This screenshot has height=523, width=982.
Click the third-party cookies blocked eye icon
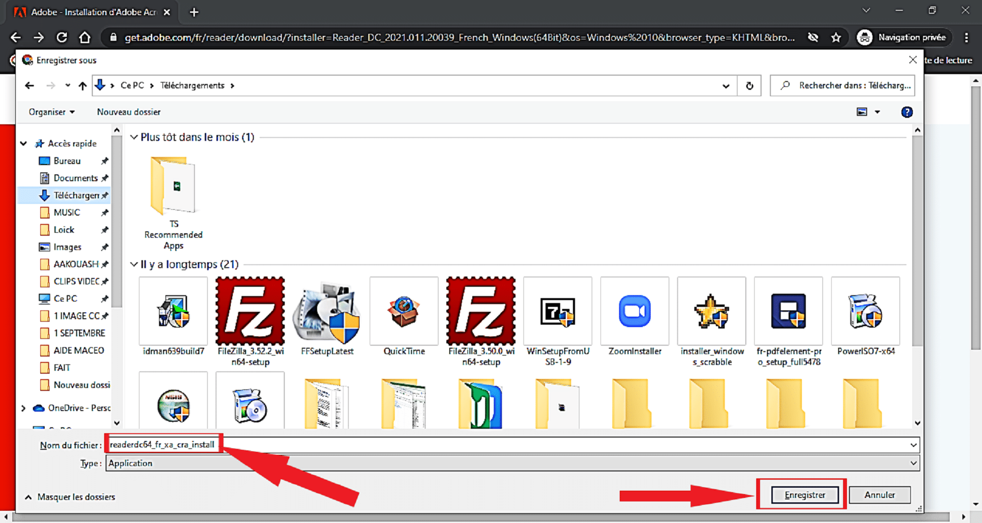coord(813,37)
